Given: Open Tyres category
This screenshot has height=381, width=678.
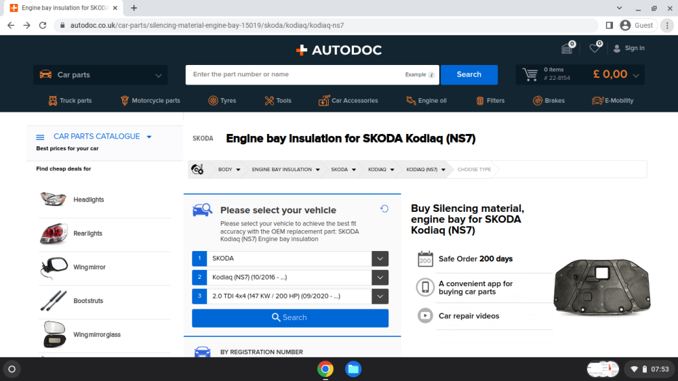Looking at the screenshot, I should pyautogui.click(x=222, y=101).
